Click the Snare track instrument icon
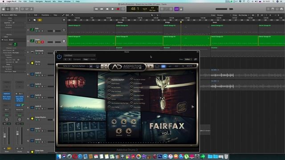Viewport: 285px width, 160px height. point(32,41)
